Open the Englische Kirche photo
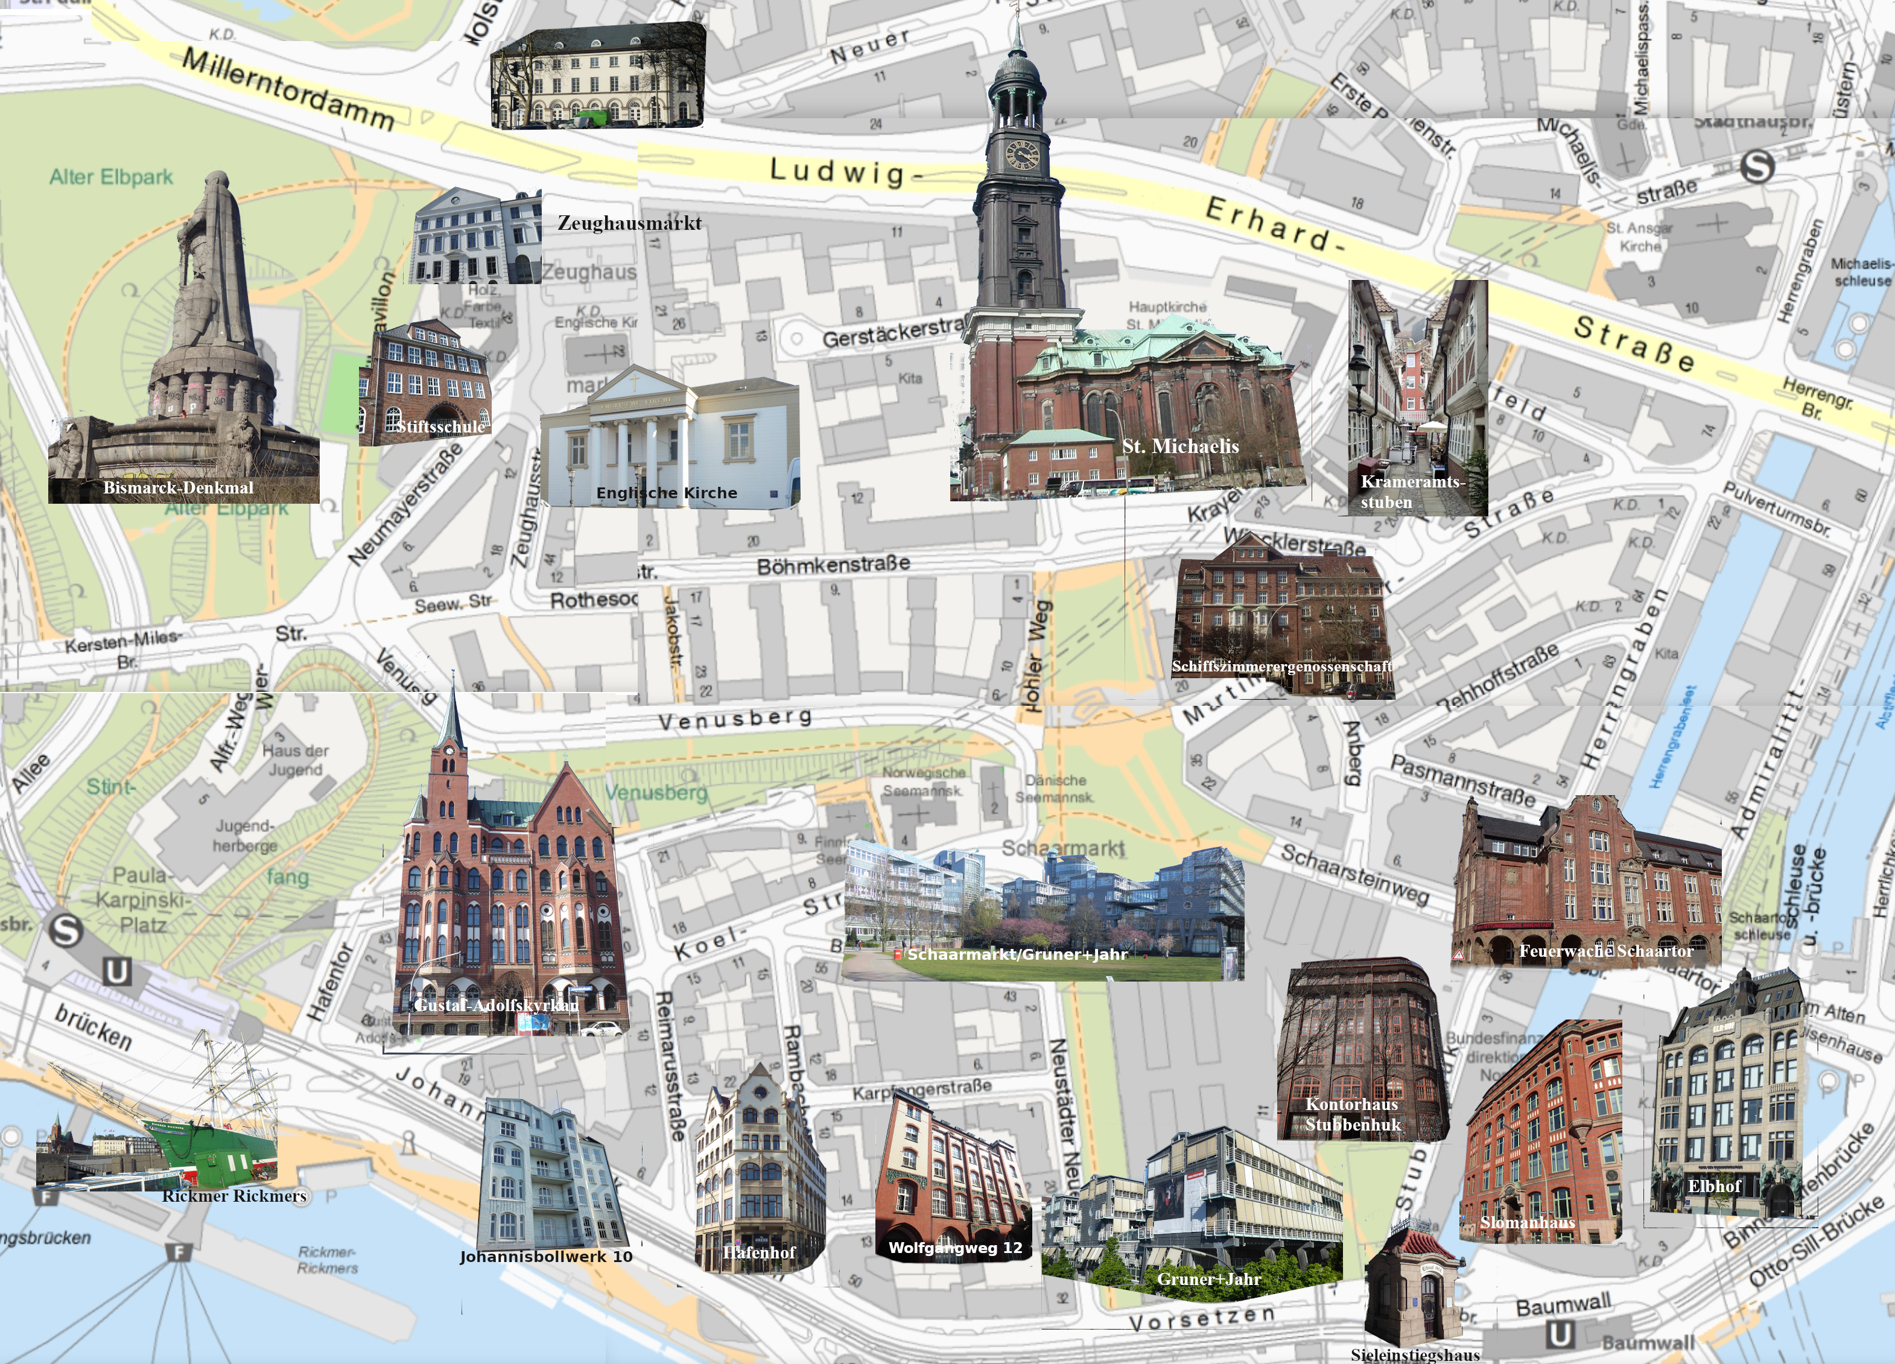The width and height of the screenshot is (1895, 1364). coord(670,436)
